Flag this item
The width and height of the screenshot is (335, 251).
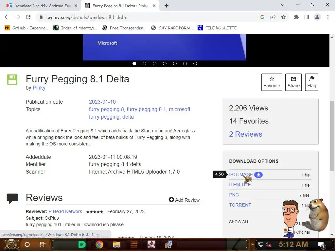click(x=311, y=82)
